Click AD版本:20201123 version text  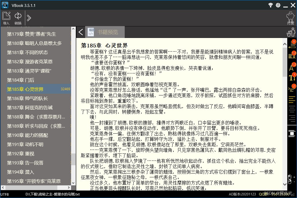[x=242, y=194]
